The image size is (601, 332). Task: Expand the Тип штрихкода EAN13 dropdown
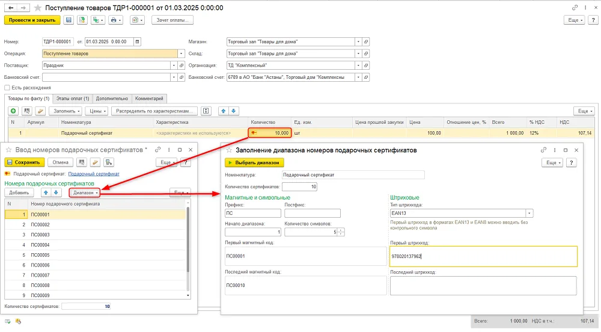(529, 213)
